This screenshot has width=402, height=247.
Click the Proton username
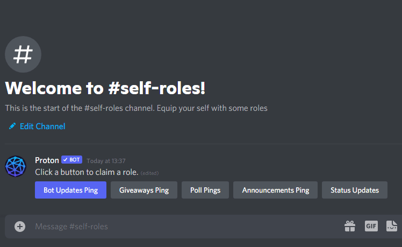click(47, 160)
